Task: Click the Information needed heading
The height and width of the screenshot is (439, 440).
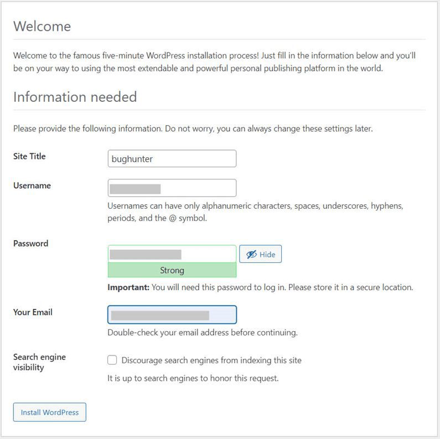Action: (x=75, y=97)
